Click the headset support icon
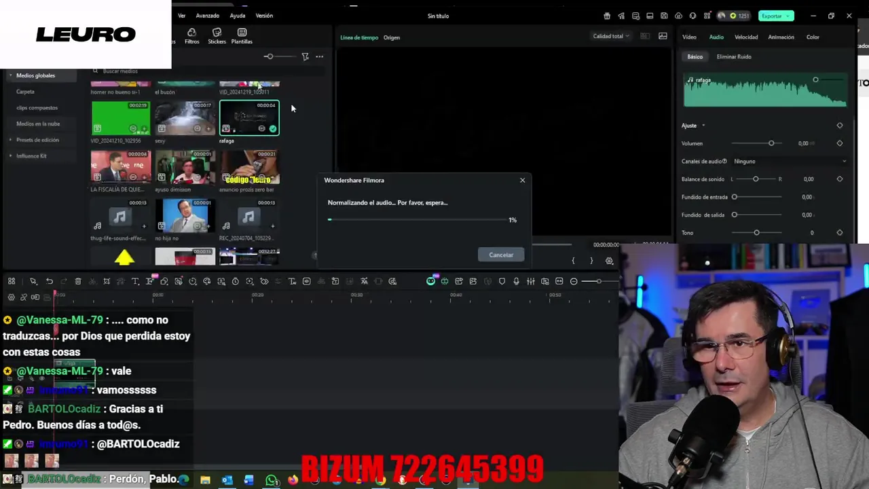The image size is (869, 489). tap(692, 16)
